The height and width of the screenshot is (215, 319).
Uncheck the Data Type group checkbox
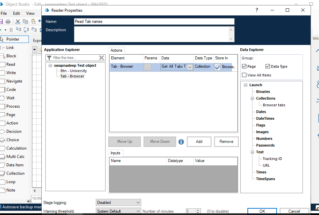coord(268,66)
